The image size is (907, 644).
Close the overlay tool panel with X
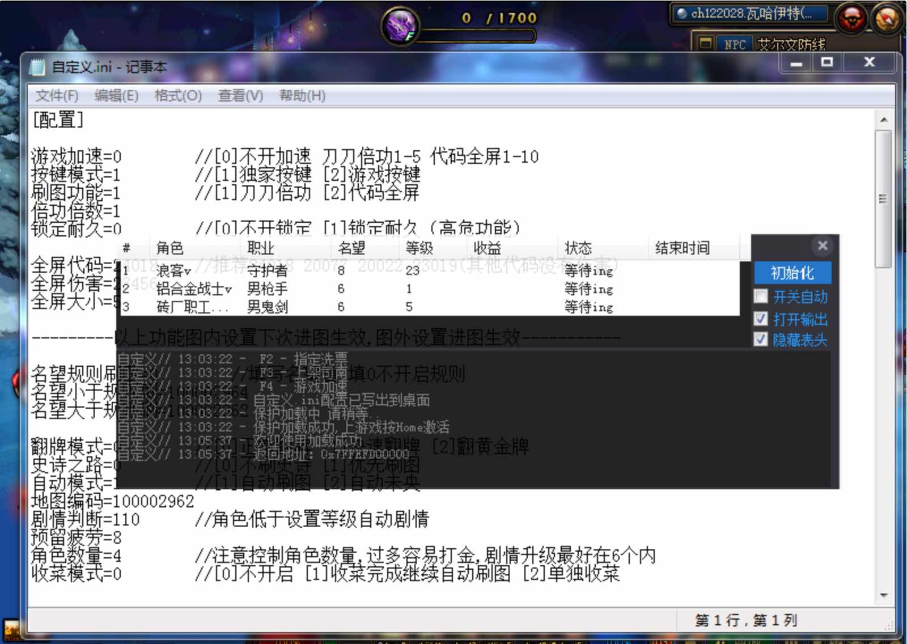tap(823, 245)
